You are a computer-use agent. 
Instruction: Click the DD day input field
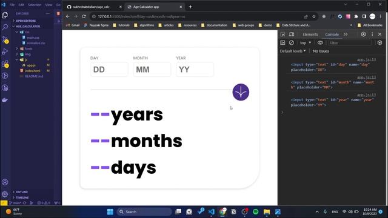tap(109, 70)
